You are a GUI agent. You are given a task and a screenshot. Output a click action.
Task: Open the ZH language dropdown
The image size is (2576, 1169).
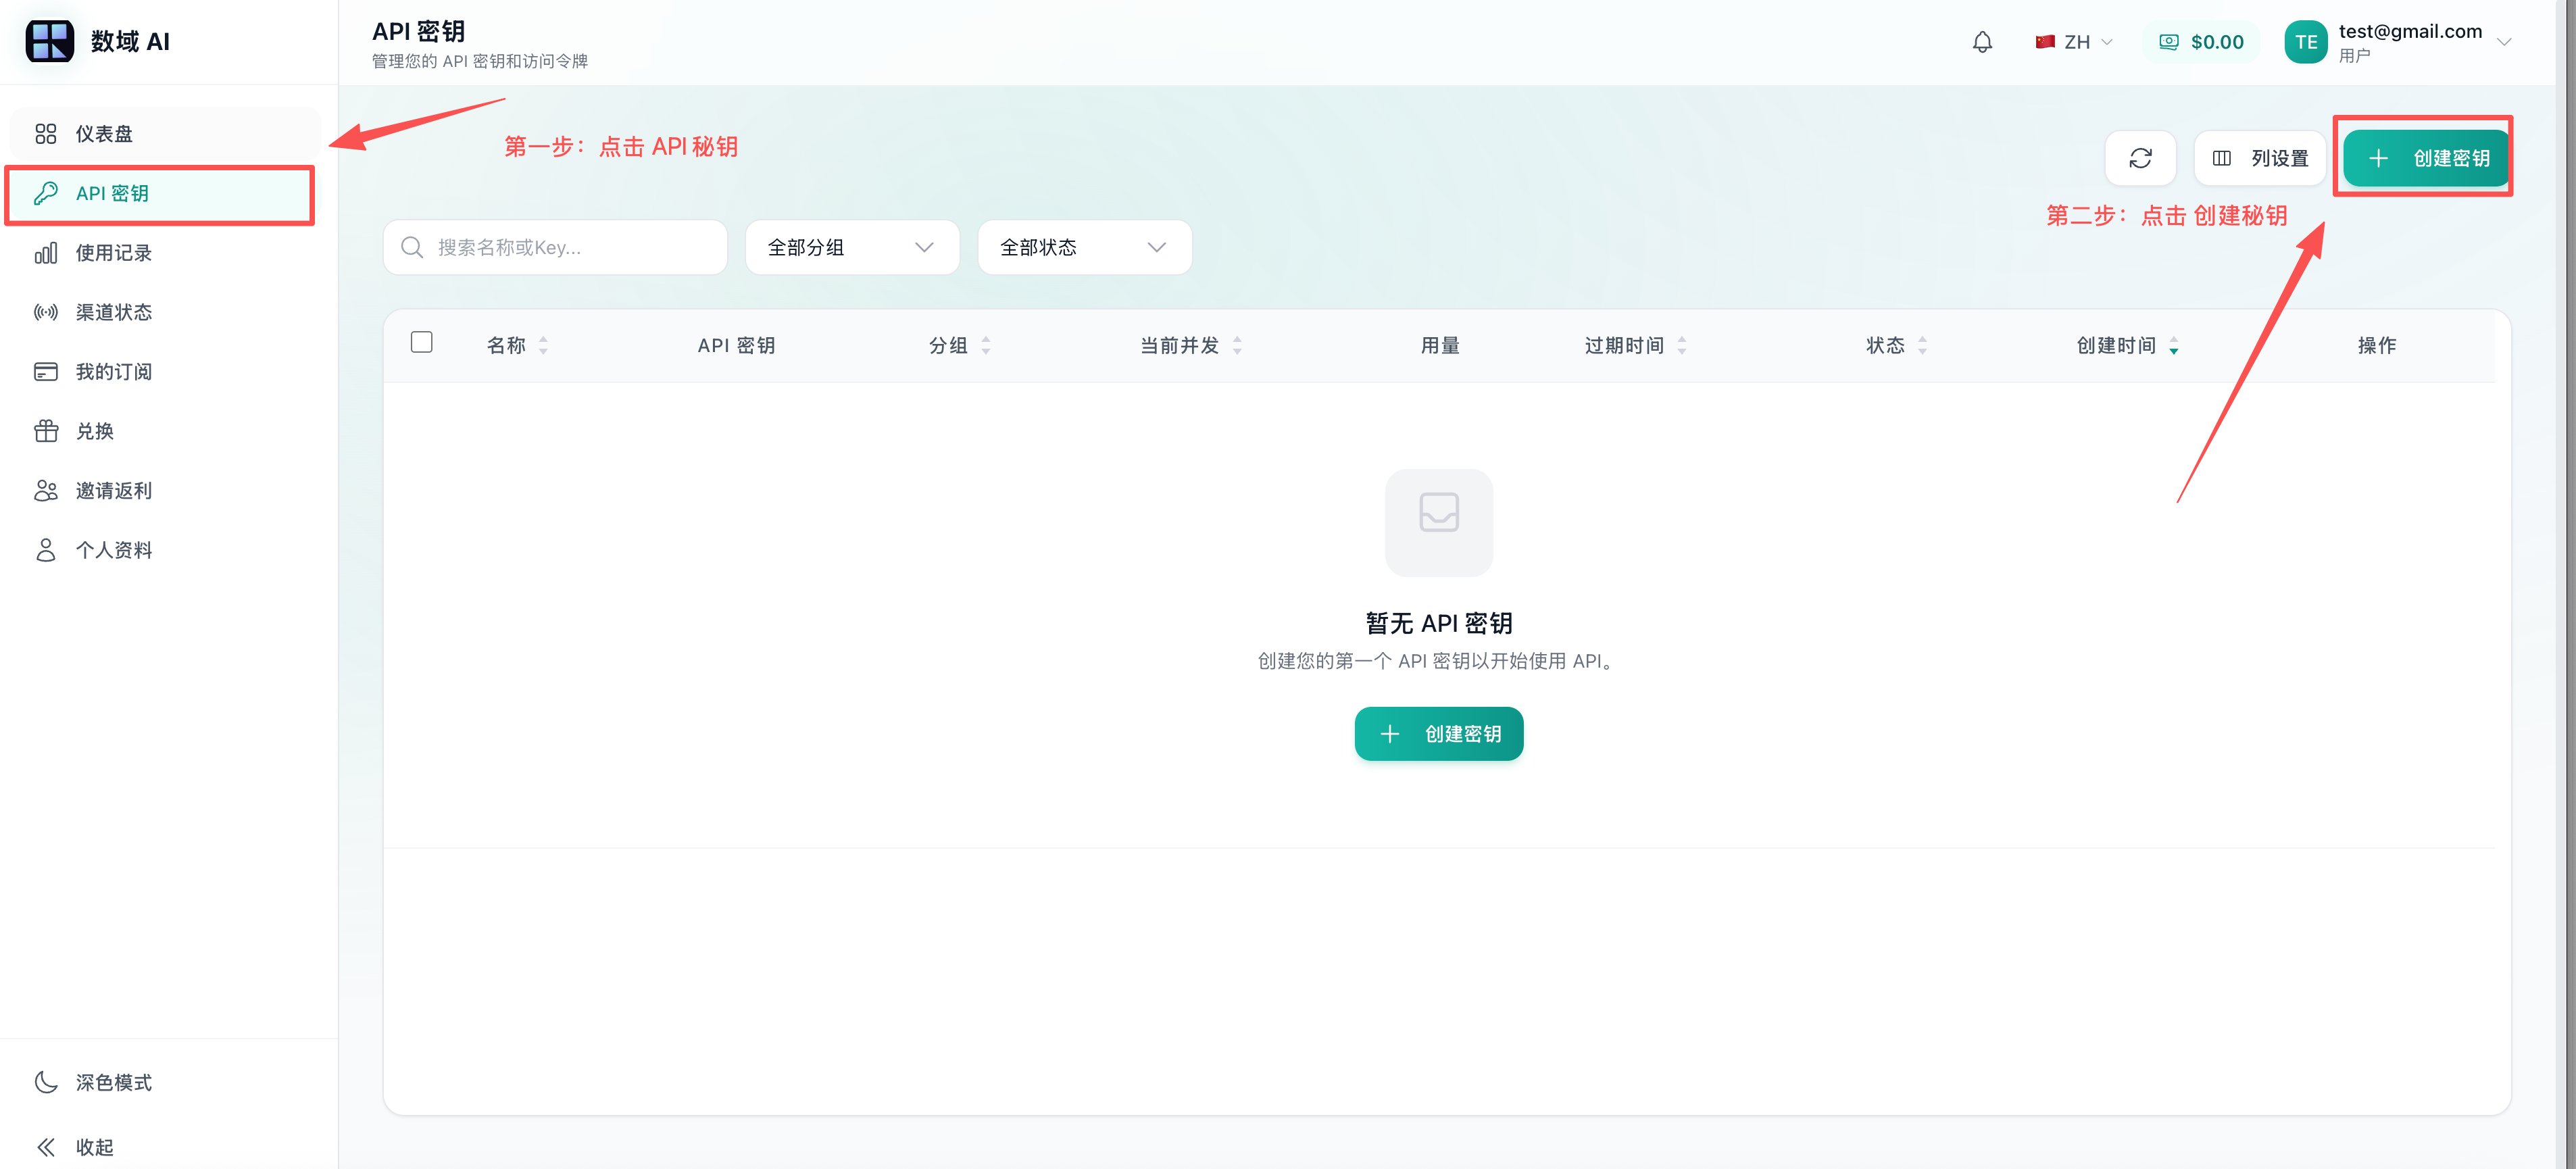click(x=2074, y=42)
